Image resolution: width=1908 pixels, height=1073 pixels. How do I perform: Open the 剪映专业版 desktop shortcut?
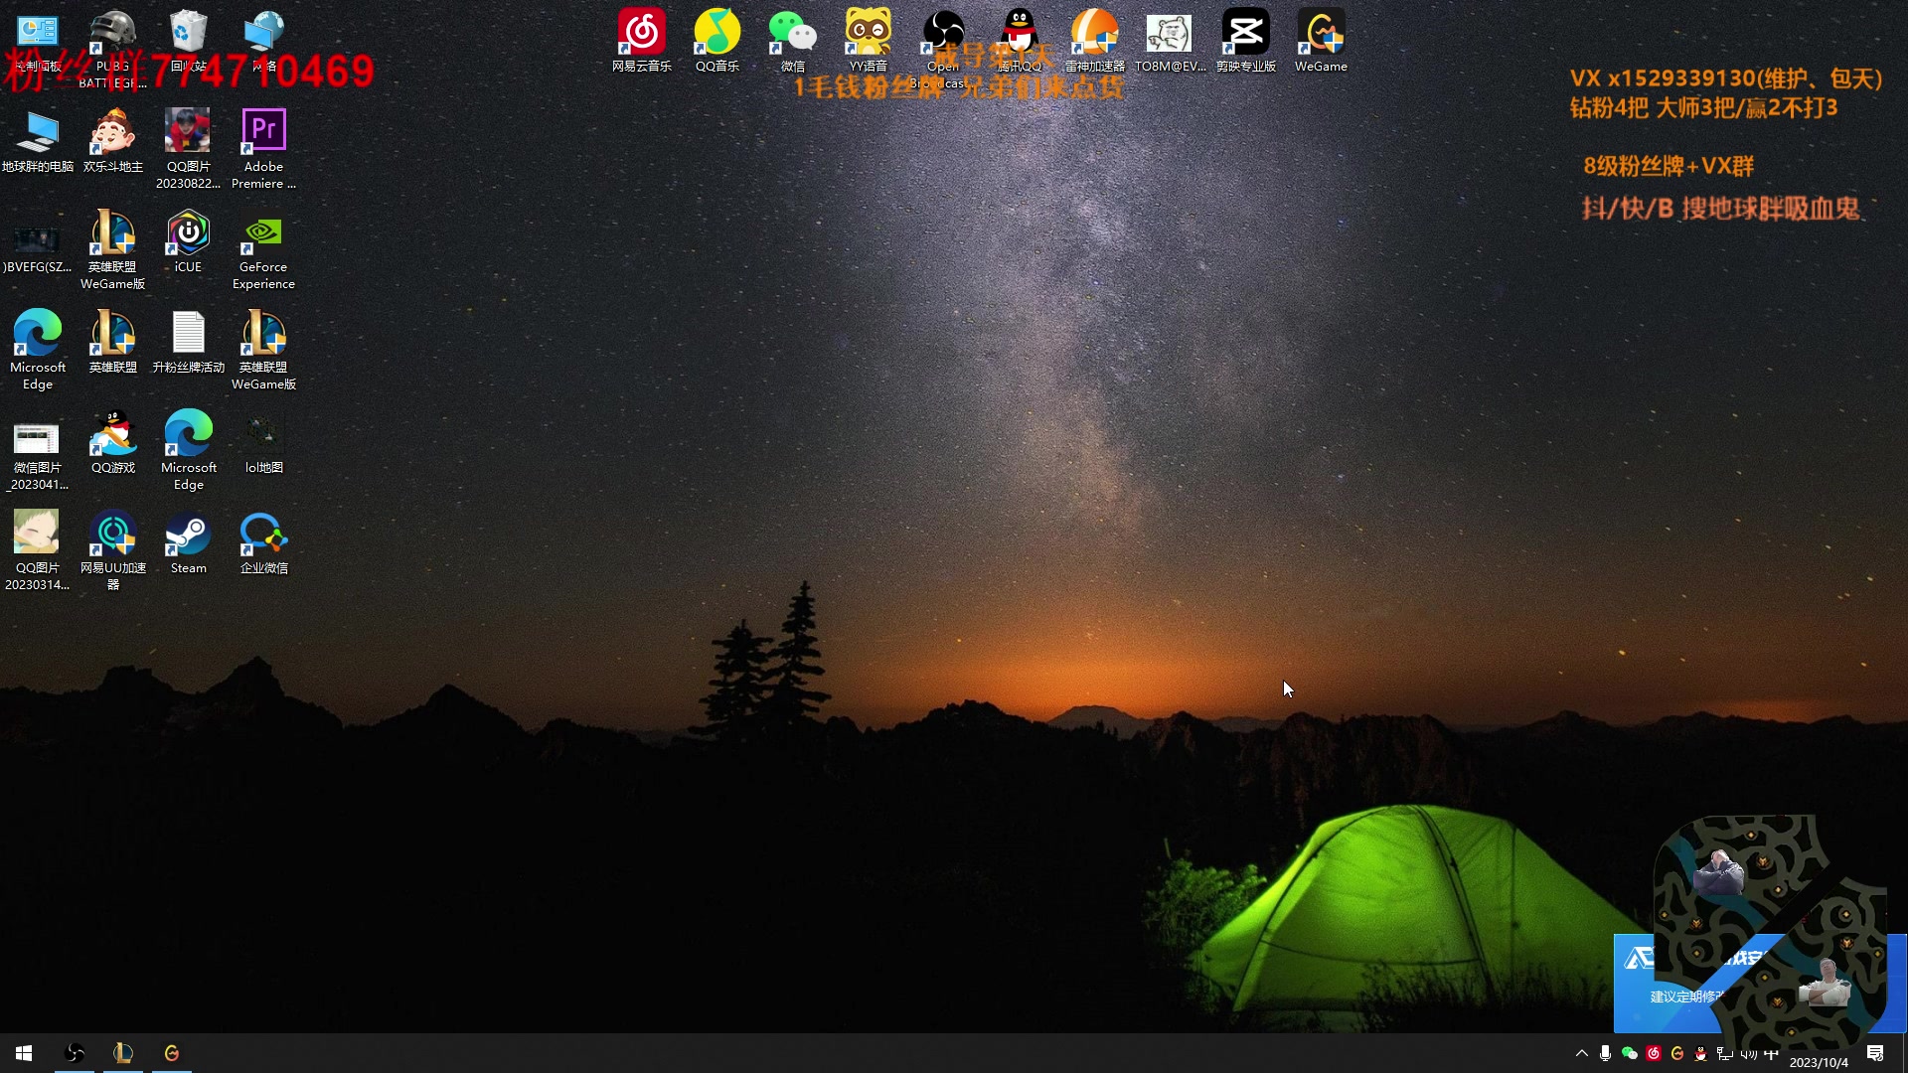click(x=1246, y=40)
